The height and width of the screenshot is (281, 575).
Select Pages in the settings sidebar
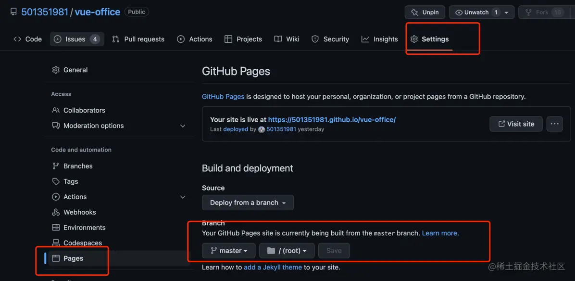[x=73, y=258]
